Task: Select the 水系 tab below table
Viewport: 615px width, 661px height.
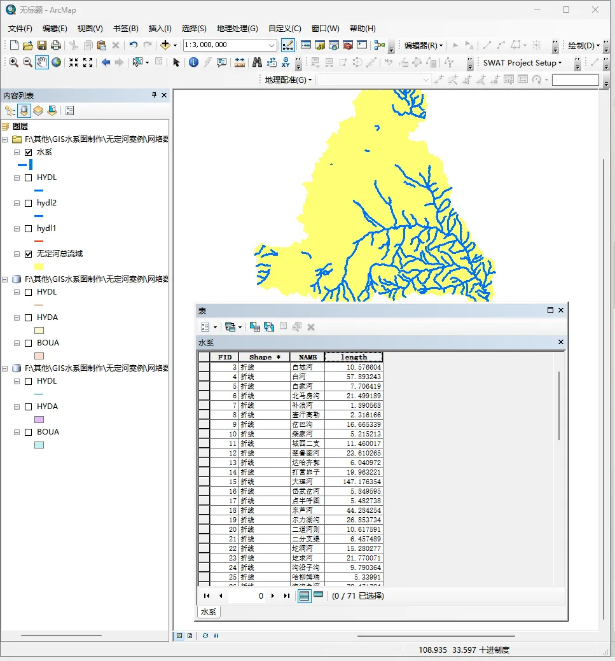Action: pos(209,611)
